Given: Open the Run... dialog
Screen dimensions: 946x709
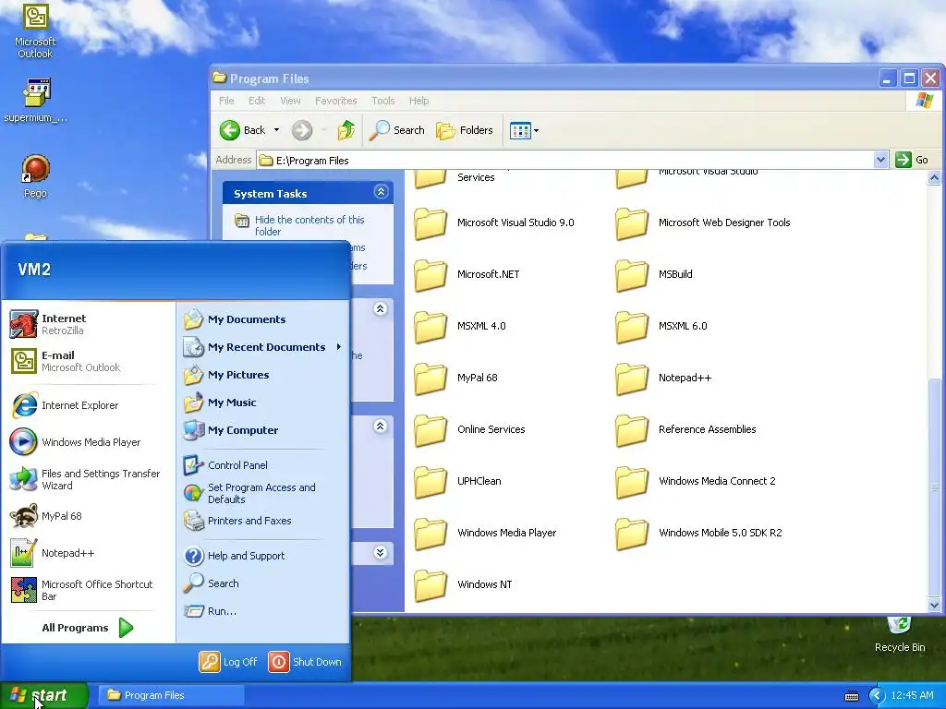Looking at the screenshot, I should (x=263, y=611).
